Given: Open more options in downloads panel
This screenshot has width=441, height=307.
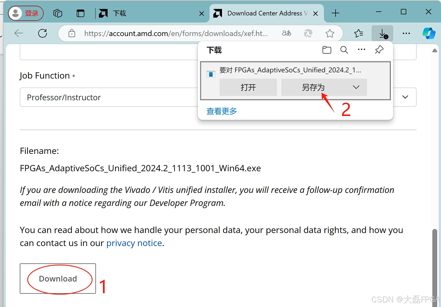Looking at the screenshot, I should coord(362,50).
